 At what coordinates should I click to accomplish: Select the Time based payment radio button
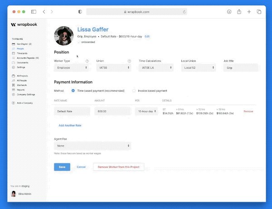(73, 90)
